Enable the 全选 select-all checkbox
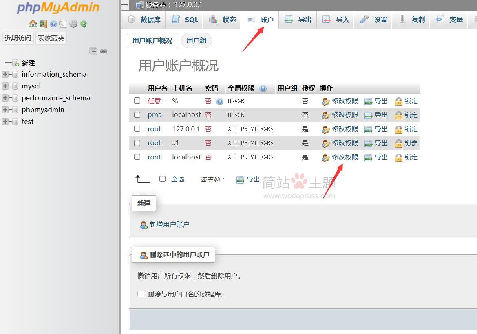 point(162,179)
